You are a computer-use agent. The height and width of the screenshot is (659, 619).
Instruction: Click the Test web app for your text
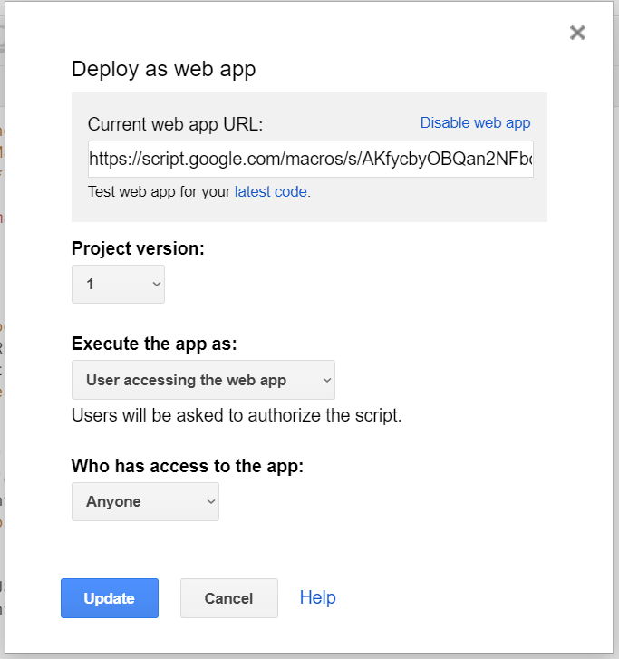coord(160,192)
